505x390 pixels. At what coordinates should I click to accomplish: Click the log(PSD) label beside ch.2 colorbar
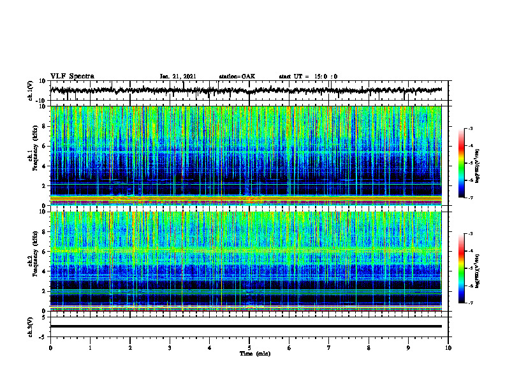click(x=478, y=271)
